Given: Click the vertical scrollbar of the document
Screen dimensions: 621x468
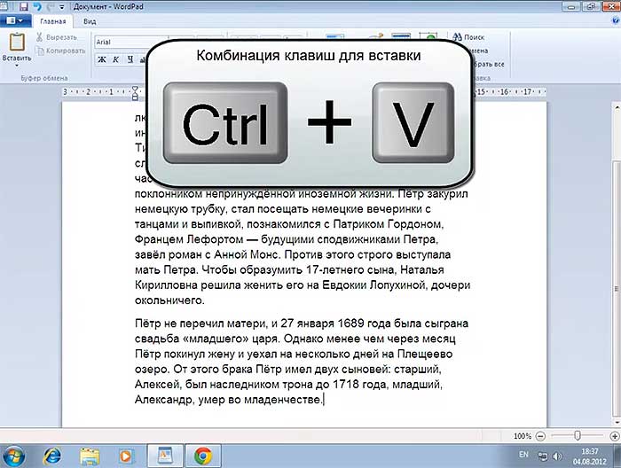Looking at the screenshot, I should [x=617, y=264].
